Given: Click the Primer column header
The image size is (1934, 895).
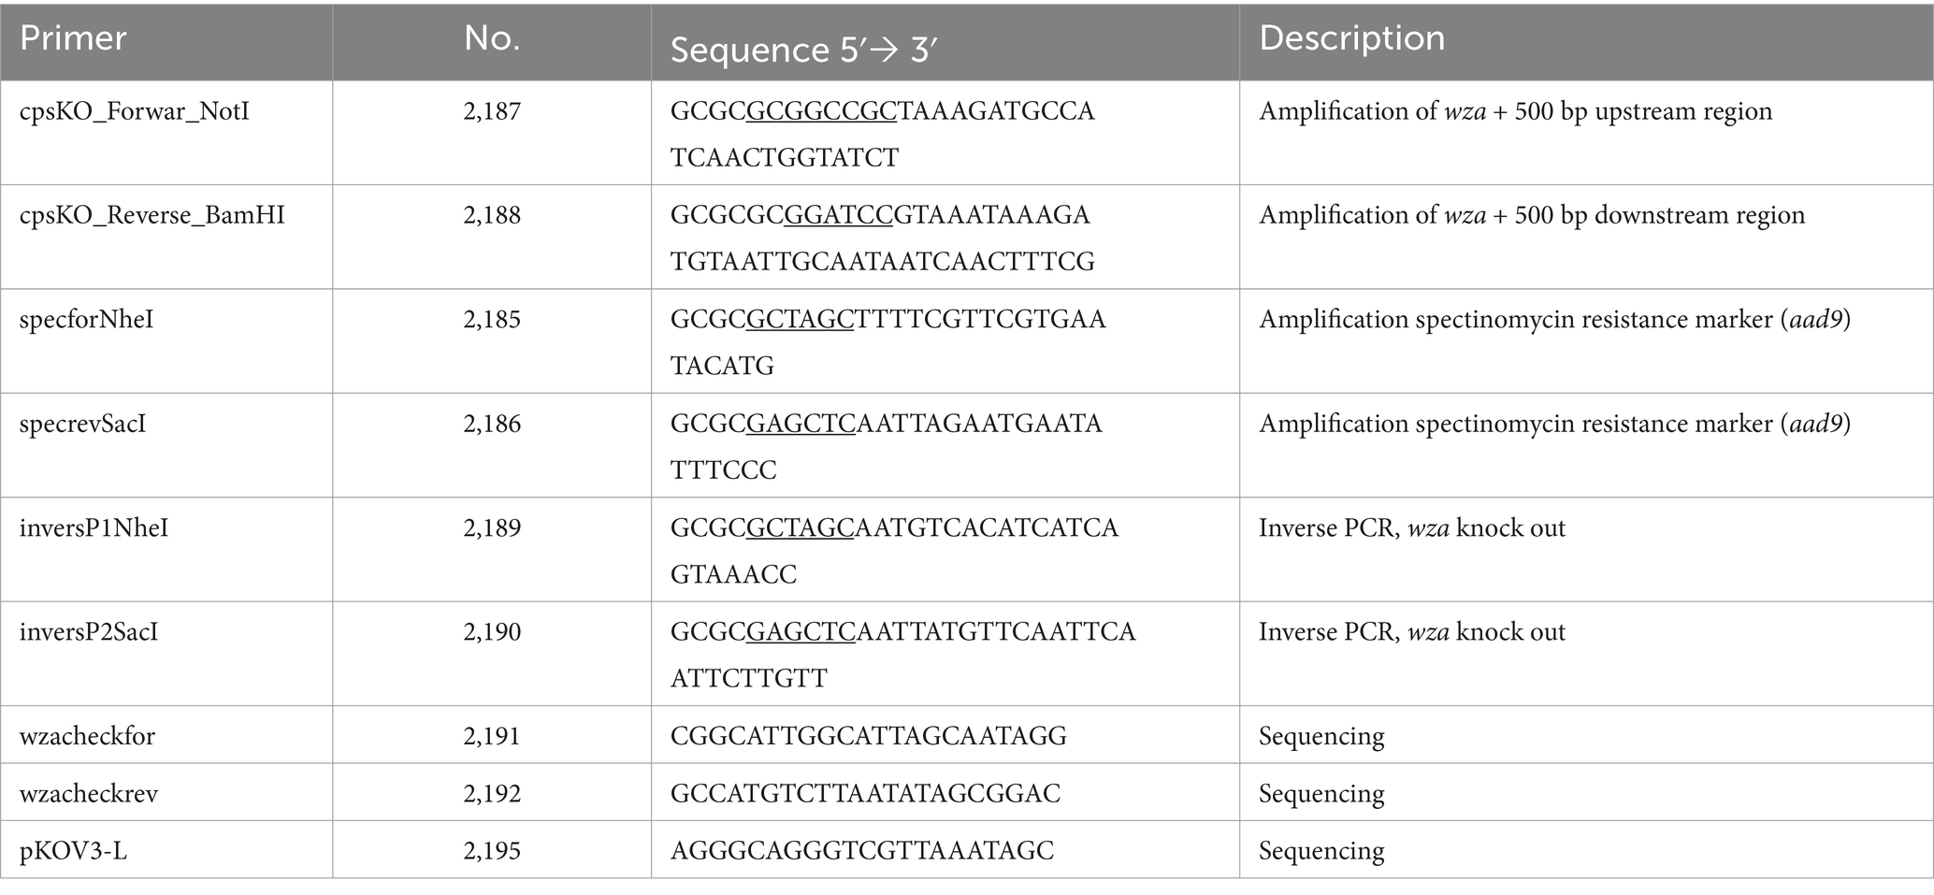Looking at the screenshot, I should (x=73, y=38).
